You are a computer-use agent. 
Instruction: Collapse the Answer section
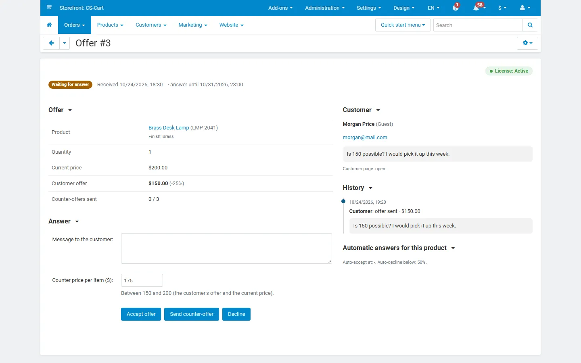64,221
